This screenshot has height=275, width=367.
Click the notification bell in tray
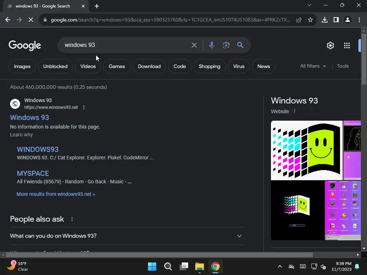pos(357,266)
